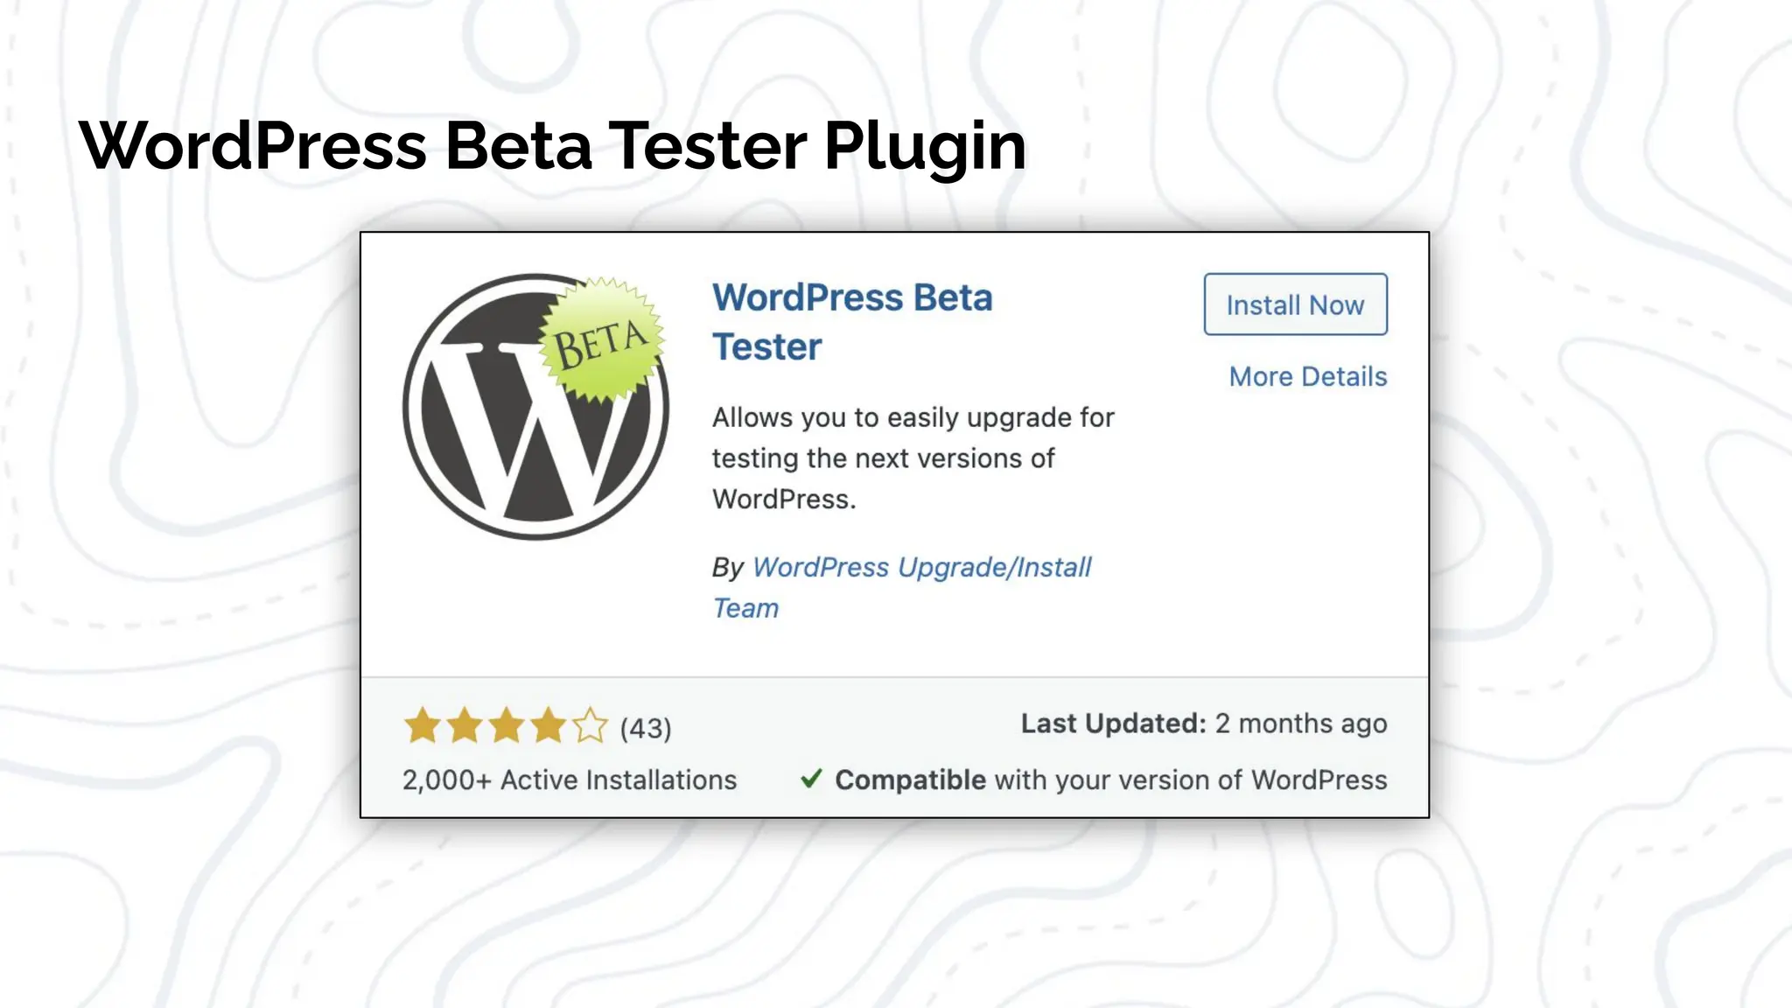1792x1008 pixels.
Task: Click the (43) ratings count
Action: click(646, 728)
